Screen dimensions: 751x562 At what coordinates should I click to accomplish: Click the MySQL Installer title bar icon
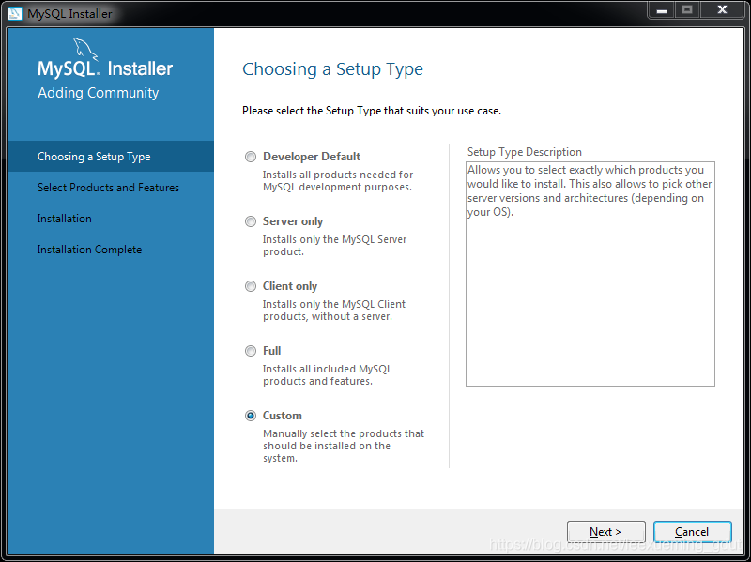click(14, 13)
